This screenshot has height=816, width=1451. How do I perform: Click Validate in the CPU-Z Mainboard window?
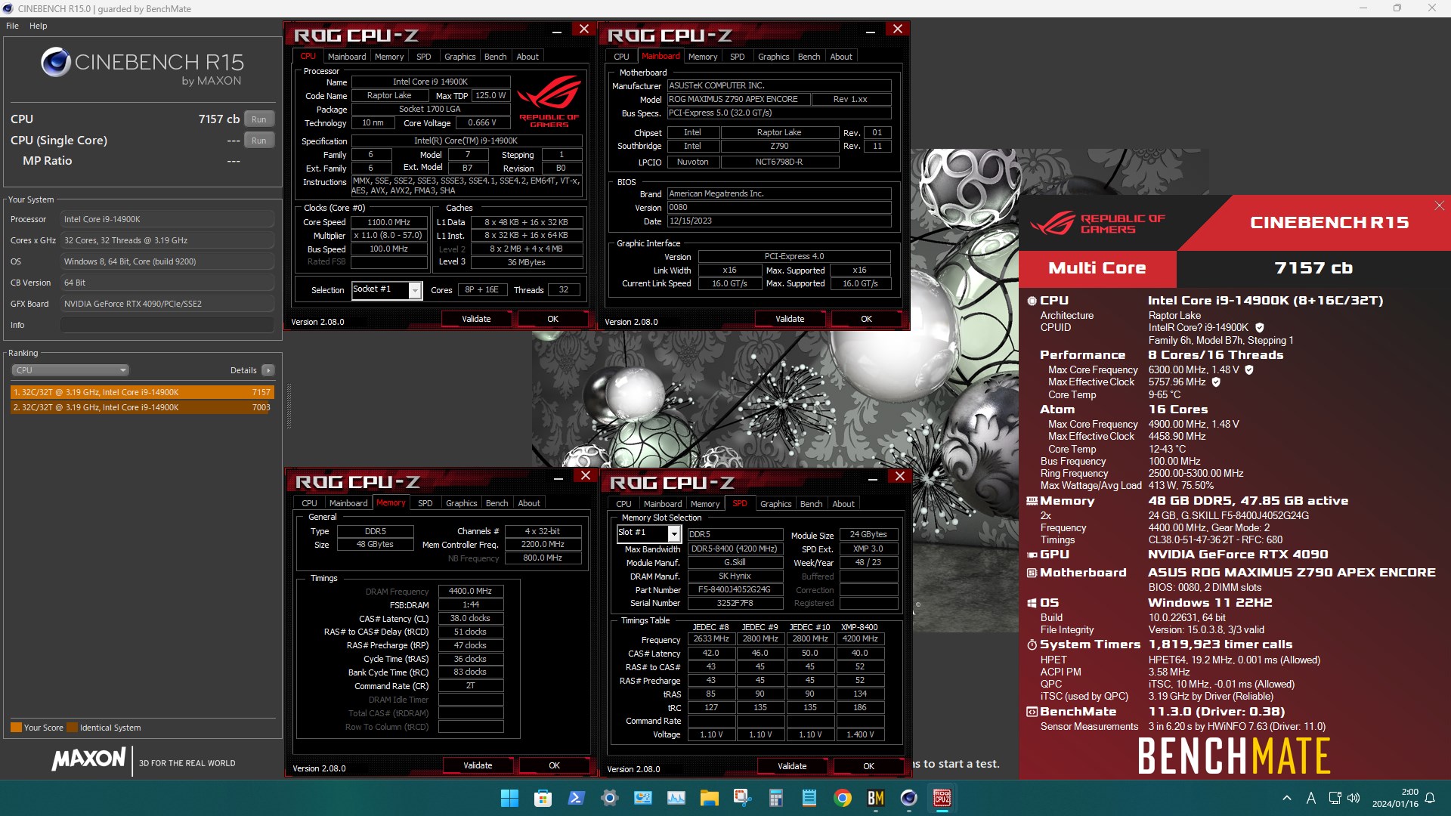pos(790,320)
